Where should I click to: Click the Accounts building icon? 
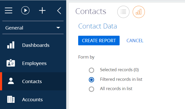click(x=11, y=99)
